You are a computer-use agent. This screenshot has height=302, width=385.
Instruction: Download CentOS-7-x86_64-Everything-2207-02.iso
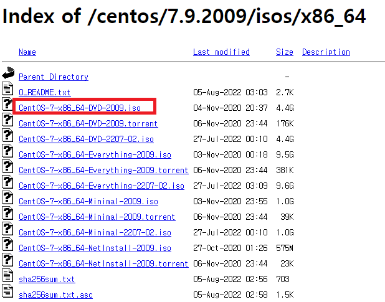coord(102,186)
